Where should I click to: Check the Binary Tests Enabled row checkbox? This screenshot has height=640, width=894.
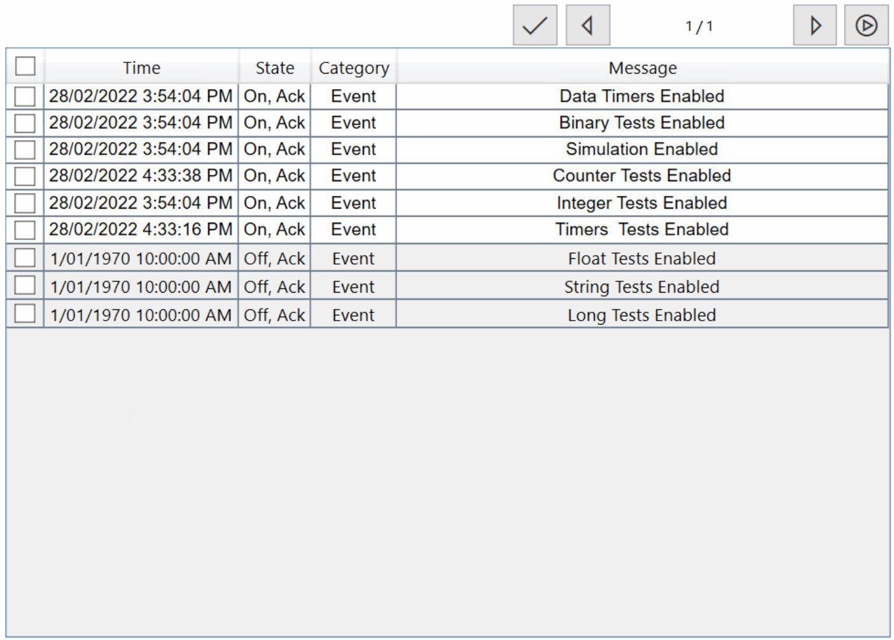click(25, 123)
